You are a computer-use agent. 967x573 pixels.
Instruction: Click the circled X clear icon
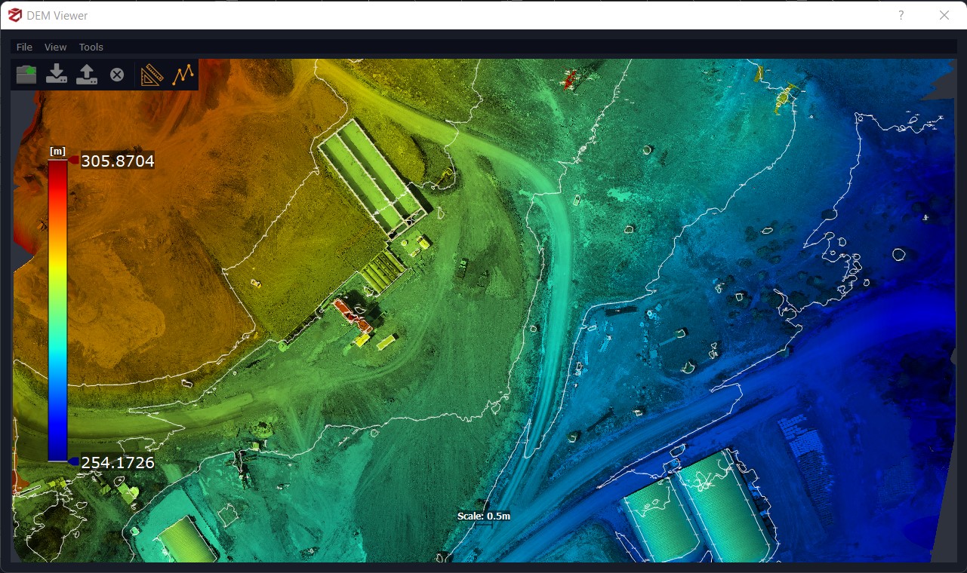pyautogui.click(x=117, y=75)
